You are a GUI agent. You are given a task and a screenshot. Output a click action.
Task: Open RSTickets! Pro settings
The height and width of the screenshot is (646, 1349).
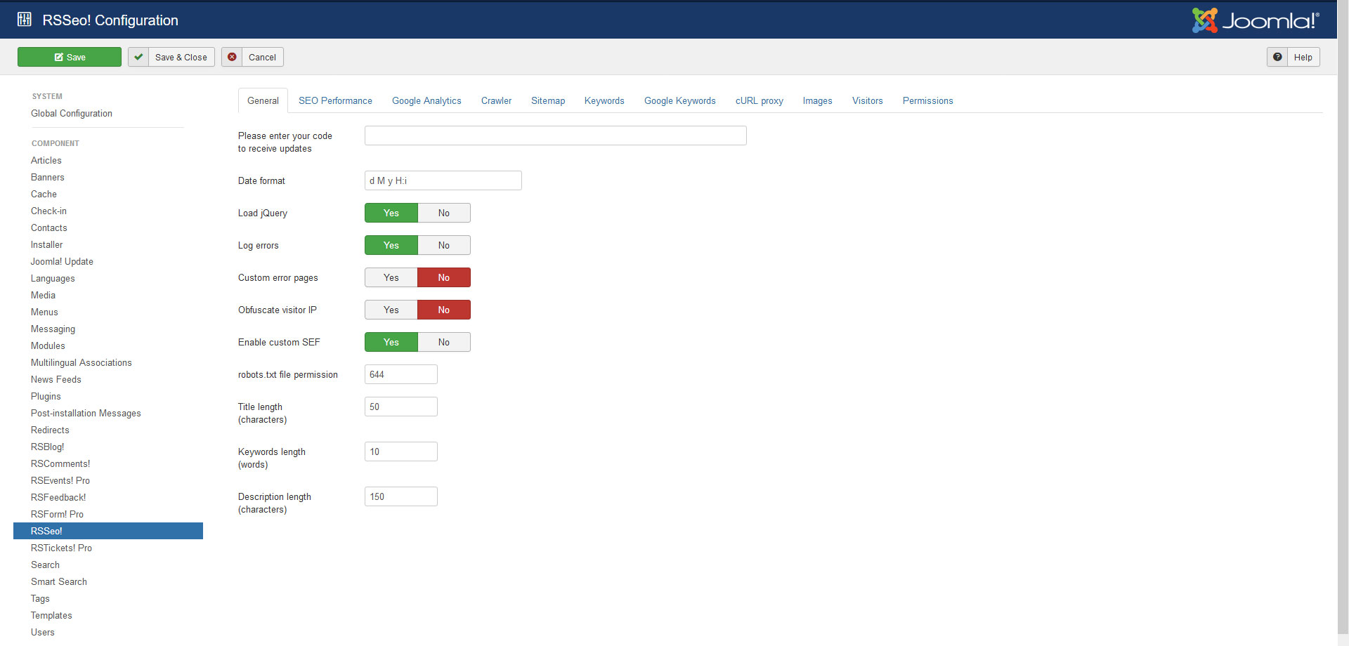(x=61, y=548)
